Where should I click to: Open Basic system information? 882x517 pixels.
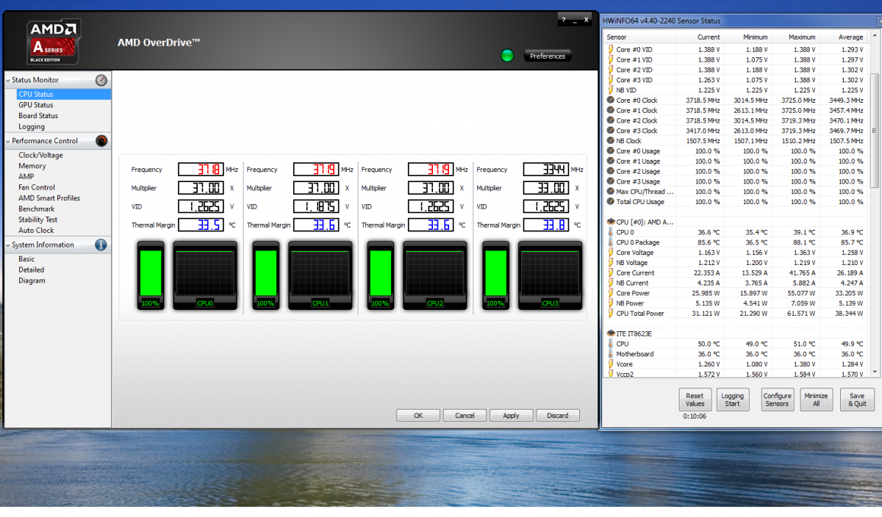click(x=26, y=259)
